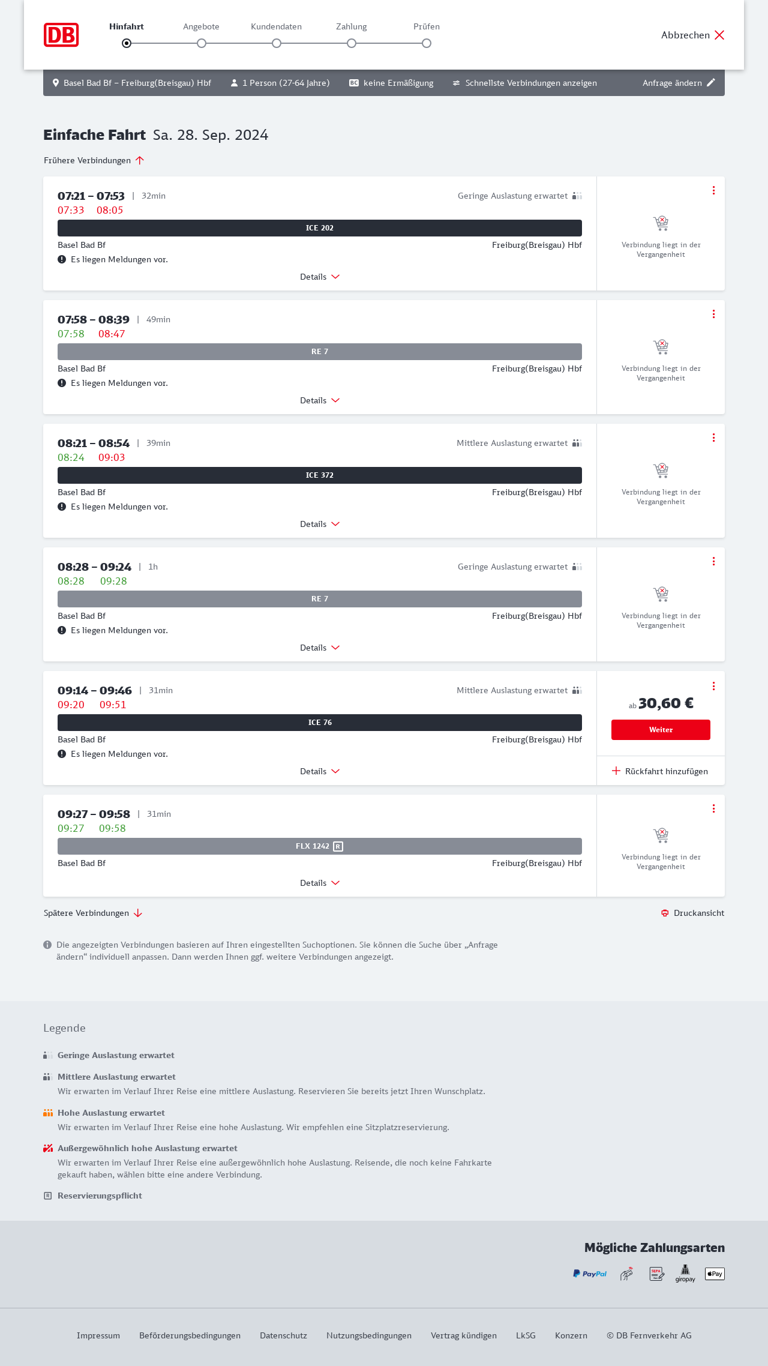The height and width of the screenshot is (1366, 768).
Task: Show Frühere Verbindungen
Action: 94,160
